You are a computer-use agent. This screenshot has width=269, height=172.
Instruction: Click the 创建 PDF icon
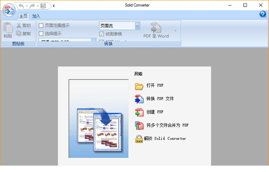point(139,112)
